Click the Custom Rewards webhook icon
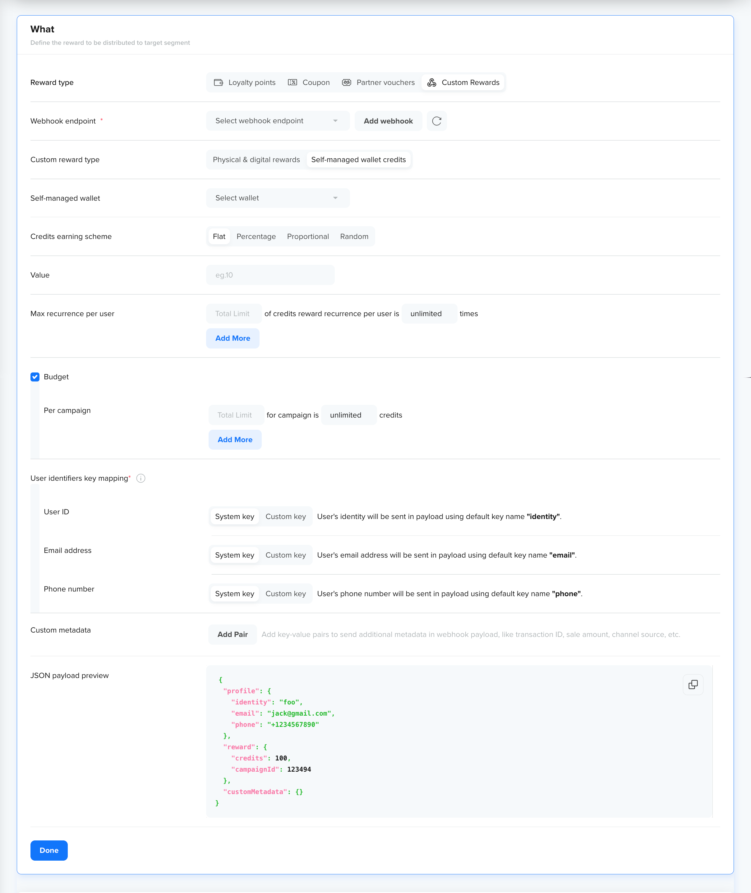Image resolution: width=751 pixels, height=893 pixels. pyautogui.click(x=432, y=83)
